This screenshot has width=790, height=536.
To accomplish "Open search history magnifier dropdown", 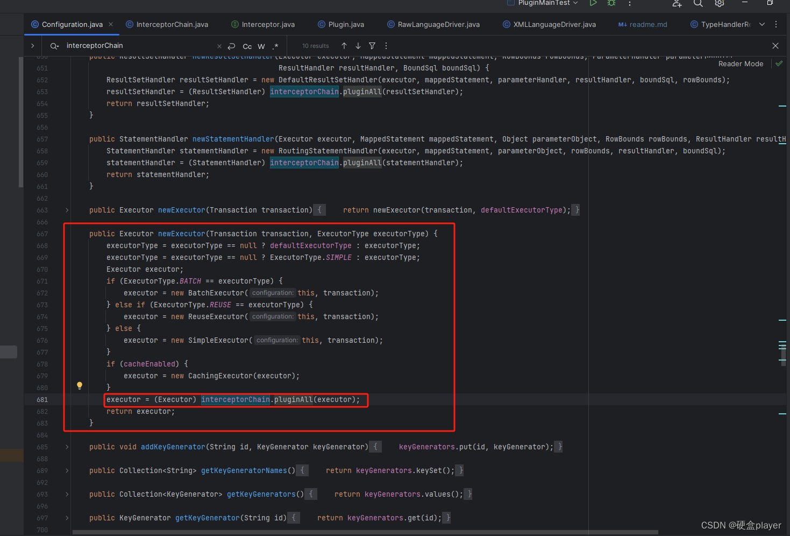I will pyautogui.click(x=54, y=46).
